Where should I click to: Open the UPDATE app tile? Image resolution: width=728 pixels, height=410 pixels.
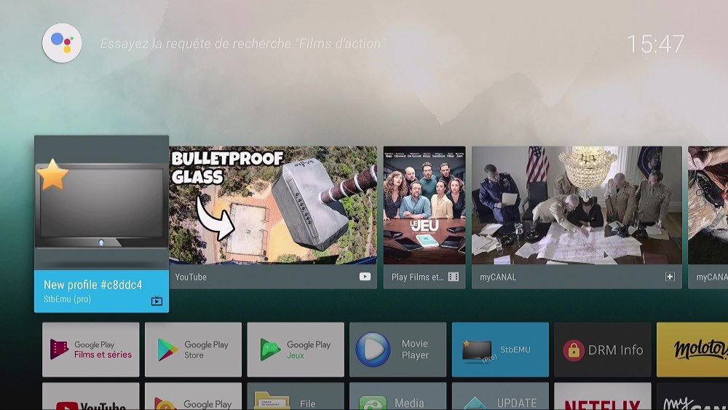(x=501, y=397)
